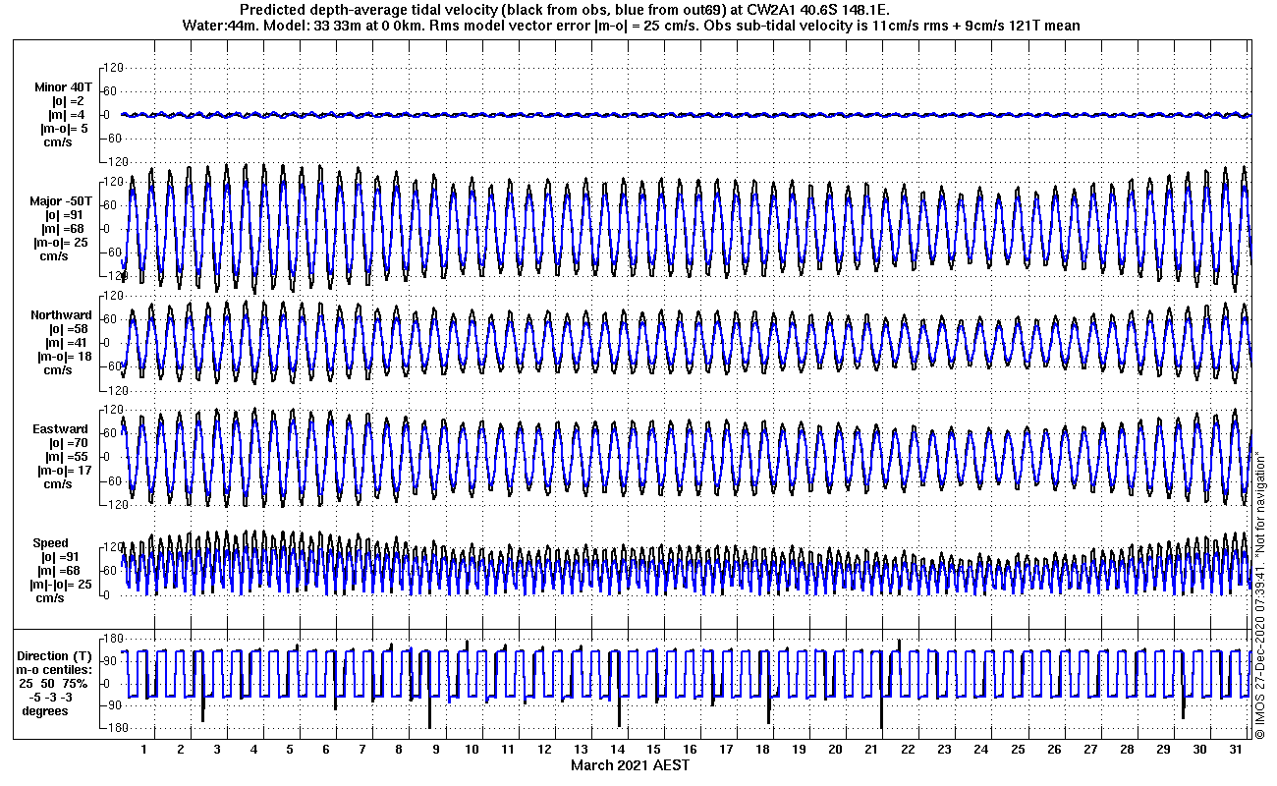Click the 'degrees' unit label
The height and width of the screenshot is (786, 1277).
coord(46,711)
